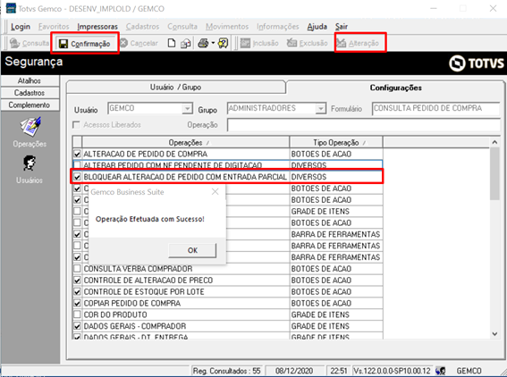Click the Exclusão toolbar button
507x377 pixels.
tap(308, 43)
